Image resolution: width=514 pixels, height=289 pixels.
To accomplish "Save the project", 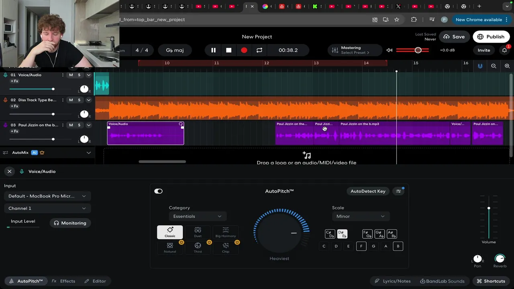I will [x=454, y=37].
